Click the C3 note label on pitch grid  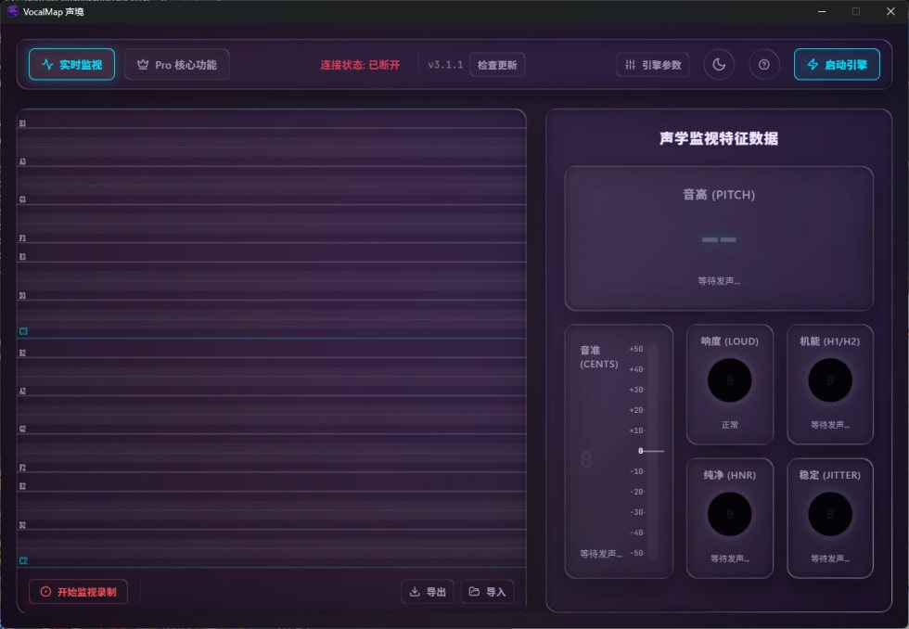pos(23,331)
